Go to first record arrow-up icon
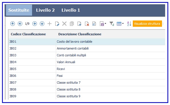The image size is (170, 105). click(13, 24)
